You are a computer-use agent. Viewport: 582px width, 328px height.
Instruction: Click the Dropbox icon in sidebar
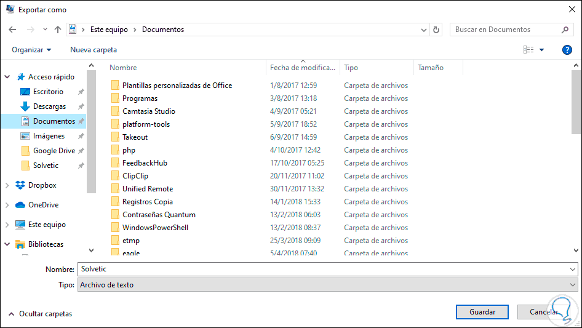click(20, 185)
